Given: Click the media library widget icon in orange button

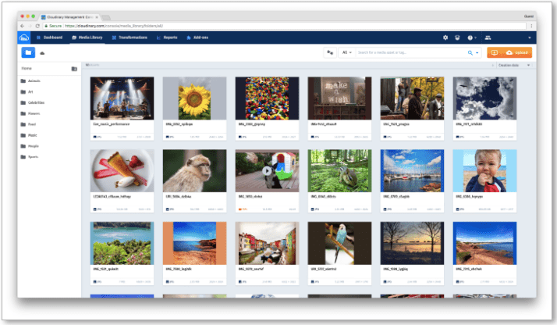Looking at the screenshot, I should [x=494, y=52].
